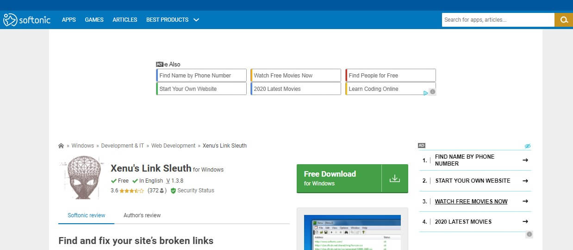Open the Games menu
Image resolution: width=573 pixels, height=250 pixels.
[94, 20]
